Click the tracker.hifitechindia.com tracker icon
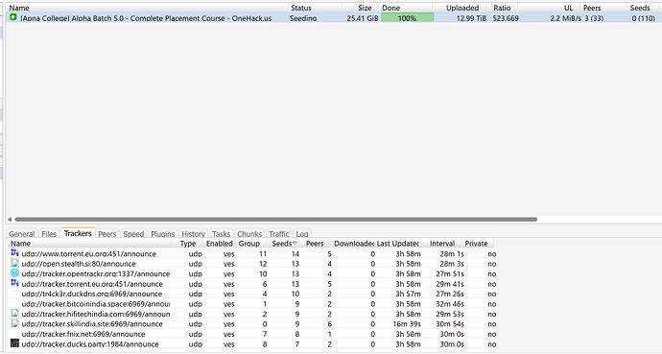The image size is (662, 354). pyautogui.click(x=14, y=313)
